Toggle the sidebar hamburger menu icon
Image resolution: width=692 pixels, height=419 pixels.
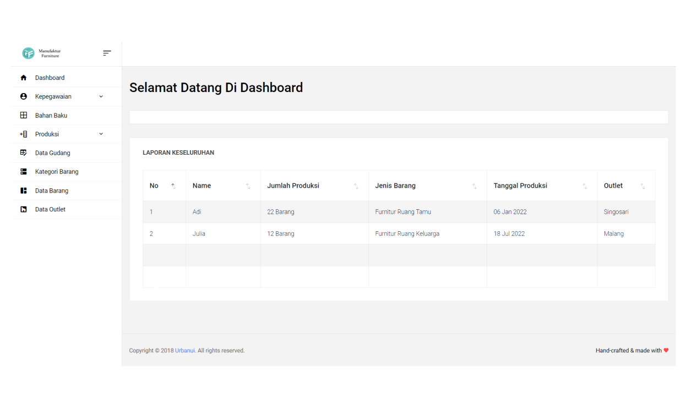pyautogui.click(x=107, y=53)
